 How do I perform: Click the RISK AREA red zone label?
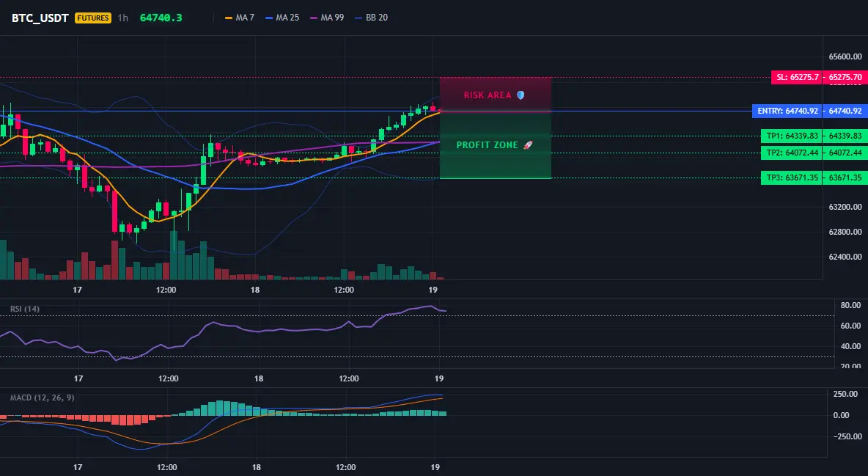click(x=488, y=95)
